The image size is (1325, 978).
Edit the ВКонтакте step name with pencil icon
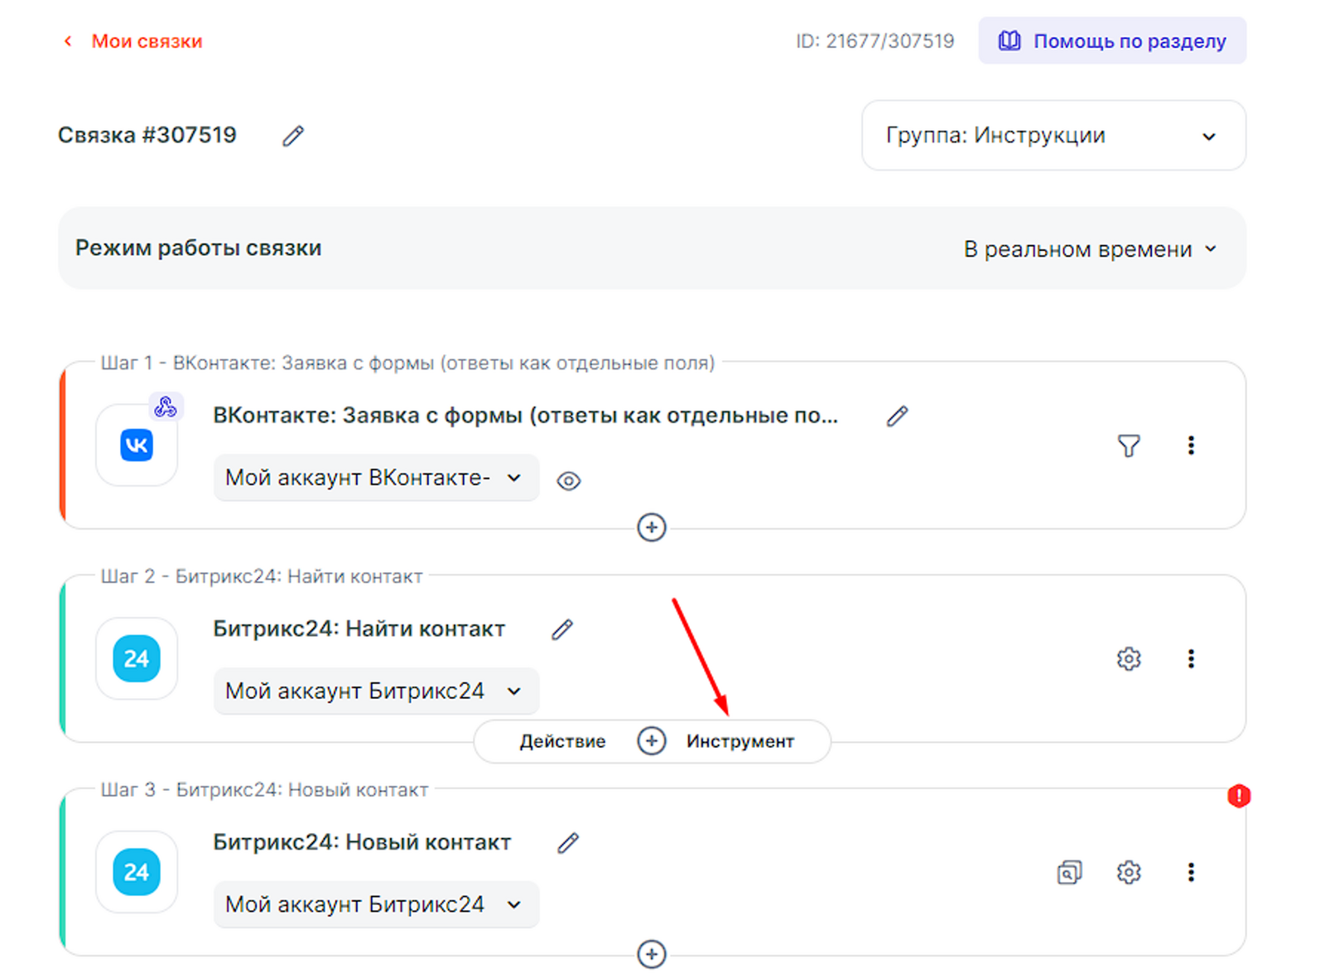point(897,416)
